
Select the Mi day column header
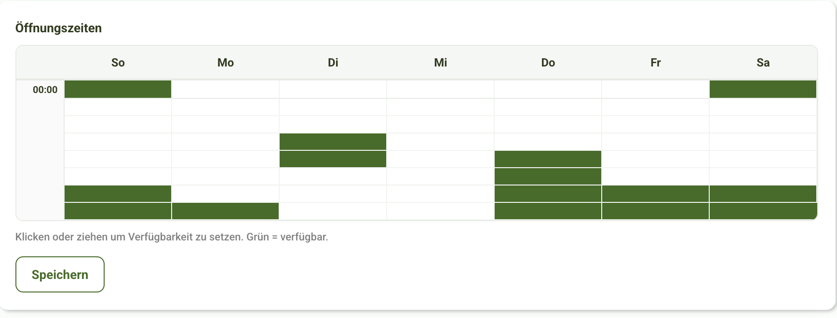point(440,63)
